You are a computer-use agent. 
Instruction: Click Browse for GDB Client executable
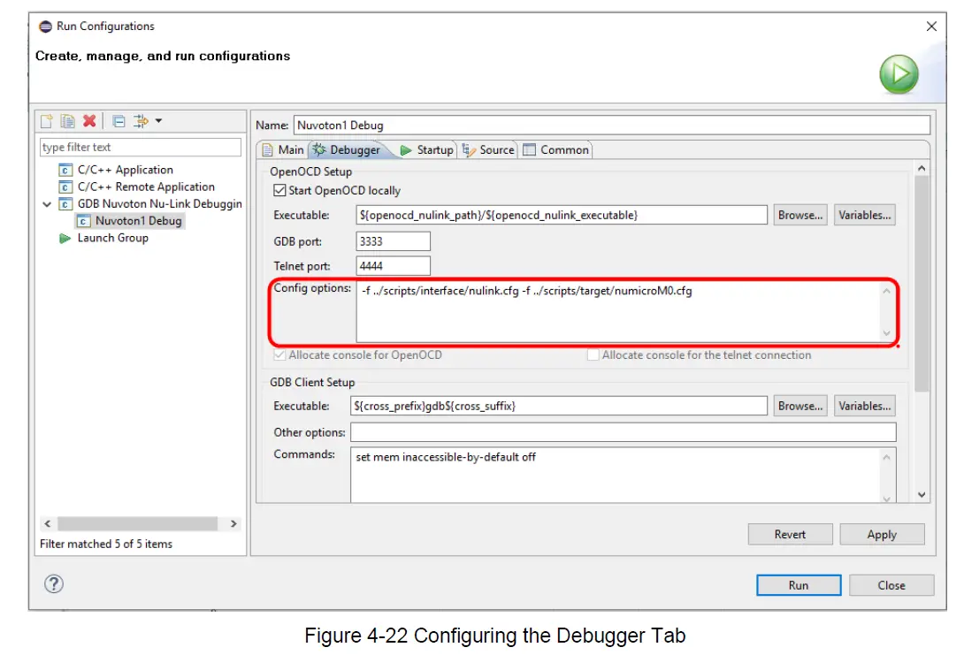pos(800,406)
